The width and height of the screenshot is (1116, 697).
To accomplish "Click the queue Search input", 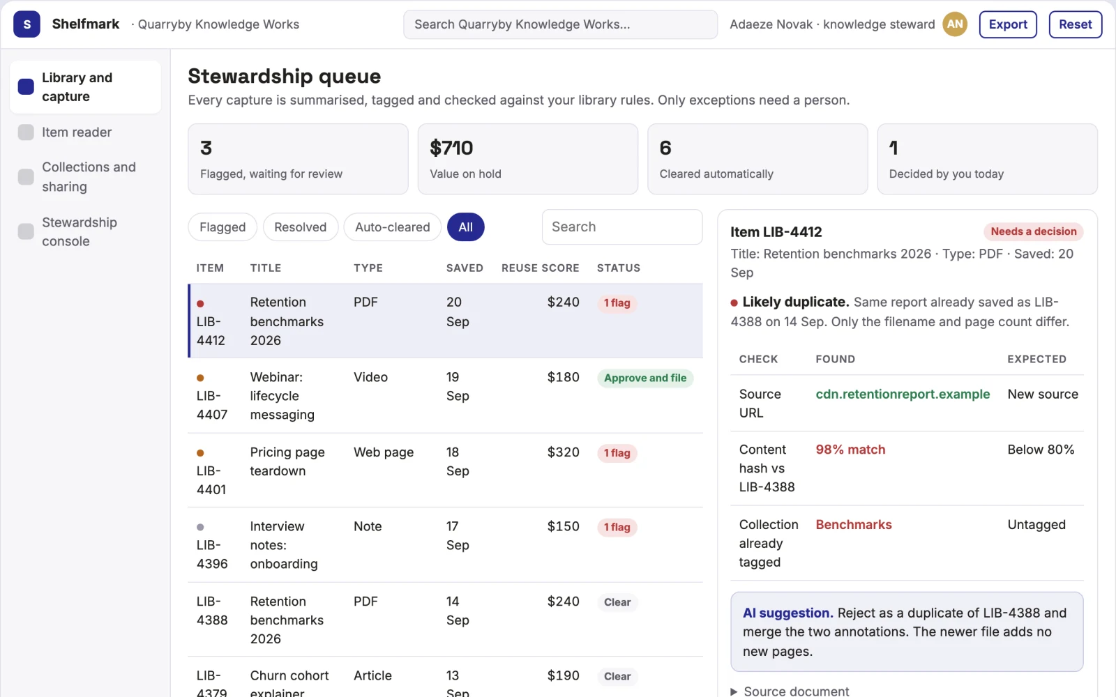I will coord(622,227).
